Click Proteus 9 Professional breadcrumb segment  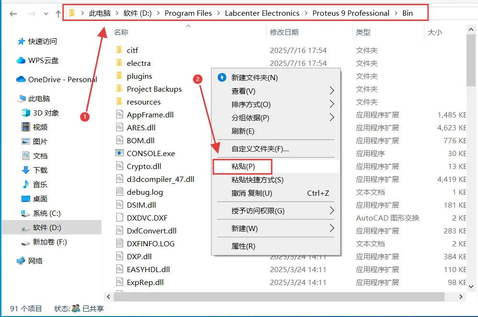pos(351,13)
